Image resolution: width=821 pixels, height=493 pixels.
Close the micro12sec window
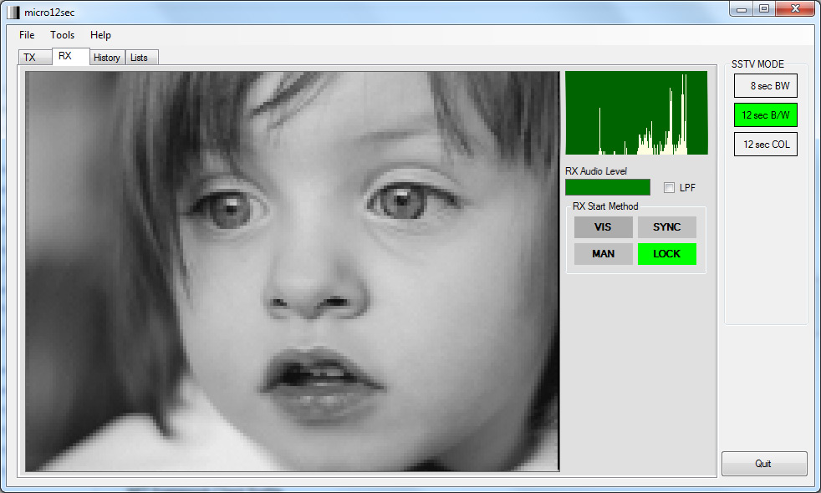(x=795, y=9)
